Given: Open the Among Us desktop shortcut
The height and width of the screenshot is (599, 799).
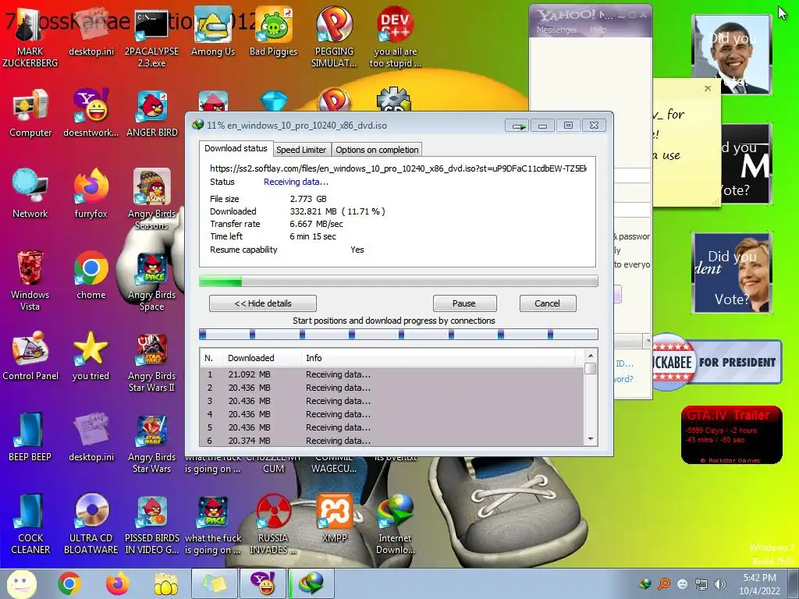Looking at the screenshot, I should (212, 33).
